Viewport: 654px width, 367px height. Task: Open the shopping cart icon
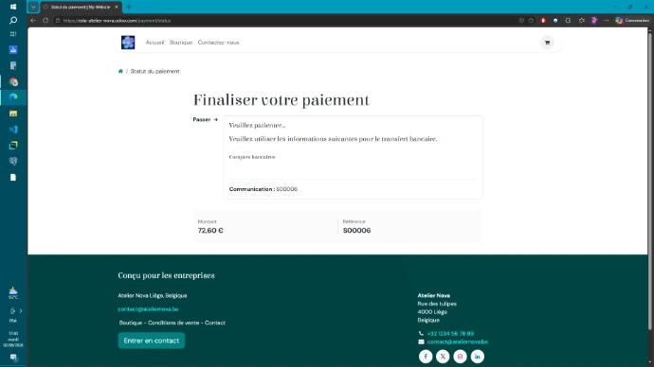[547, 43]
